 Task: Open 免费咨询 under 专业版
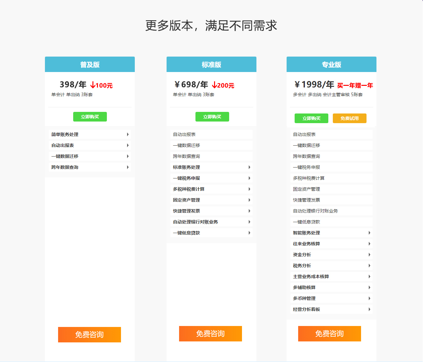pyautogui.click(x=330, y=334)
